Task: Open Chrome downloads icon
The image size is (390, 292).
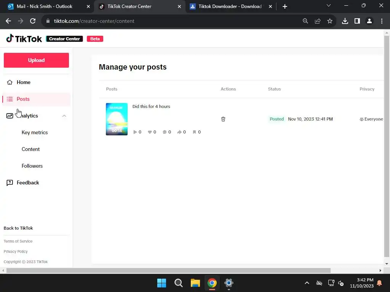Action: (345, 21)
